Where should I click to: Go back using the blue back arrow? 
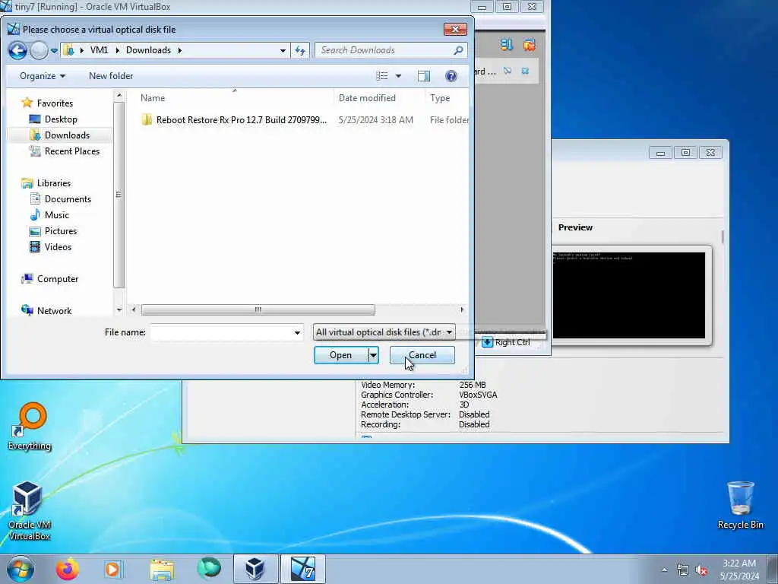pyautogui.click(x=17, y=50)
